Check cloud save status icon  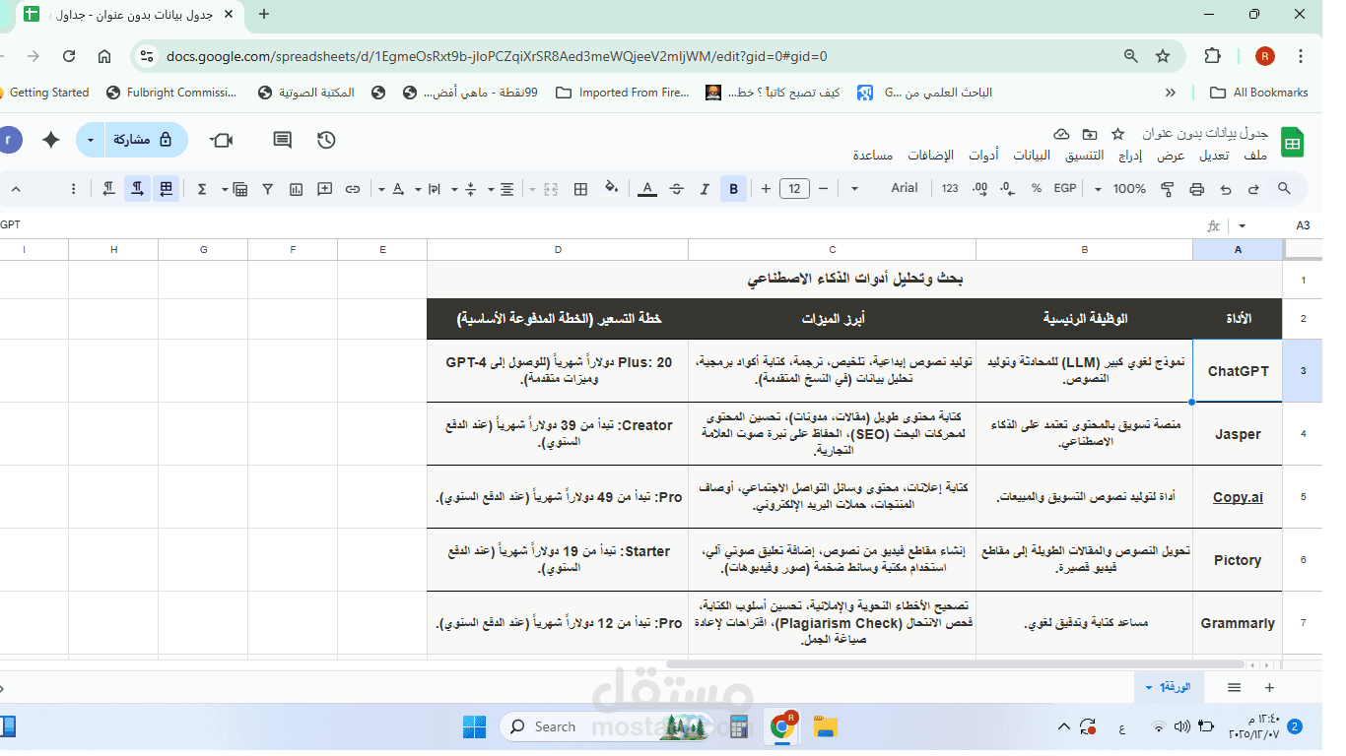pyautogui.click(x=1061, y=134)
